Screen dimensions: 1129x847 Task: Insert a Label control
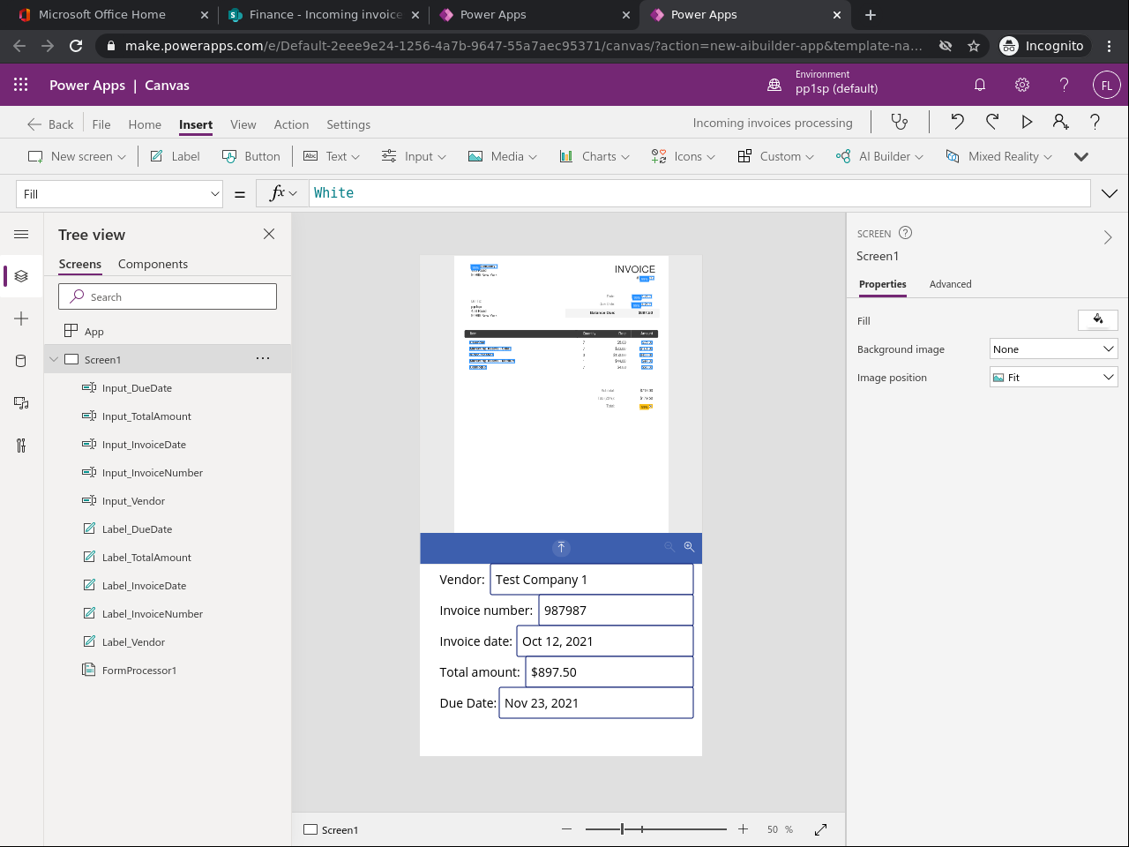175,156
